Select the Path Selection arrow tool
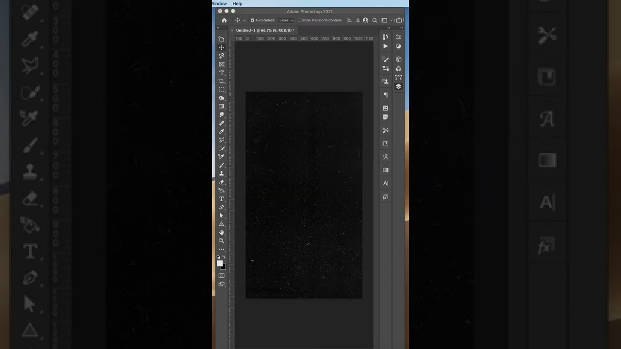621x349 pixels. (x=221, y=216)
